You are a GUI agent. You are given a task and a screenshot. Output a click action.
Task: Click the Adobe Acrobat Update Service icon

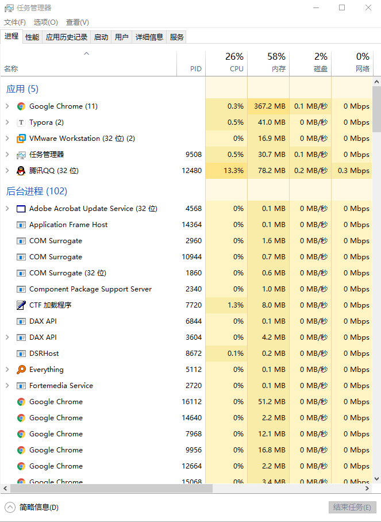pos(21,209)
